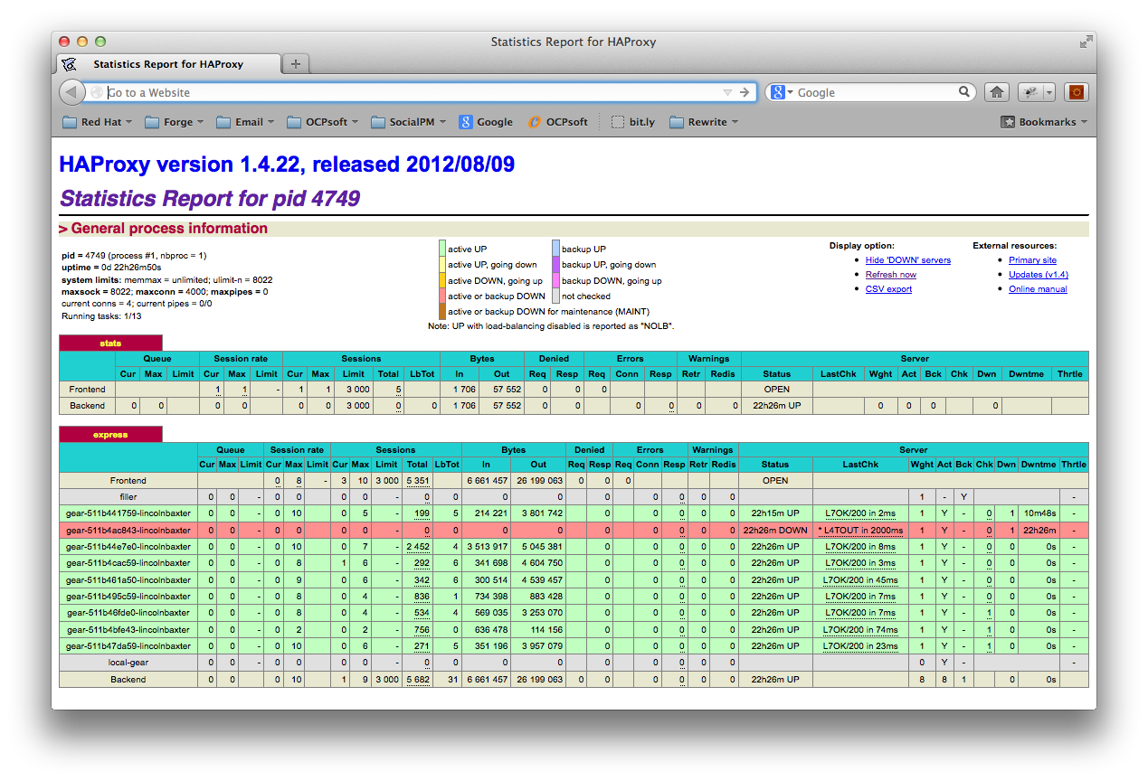Click the go arrow in the address bar
1148x781 pixels.
[745, 92]
